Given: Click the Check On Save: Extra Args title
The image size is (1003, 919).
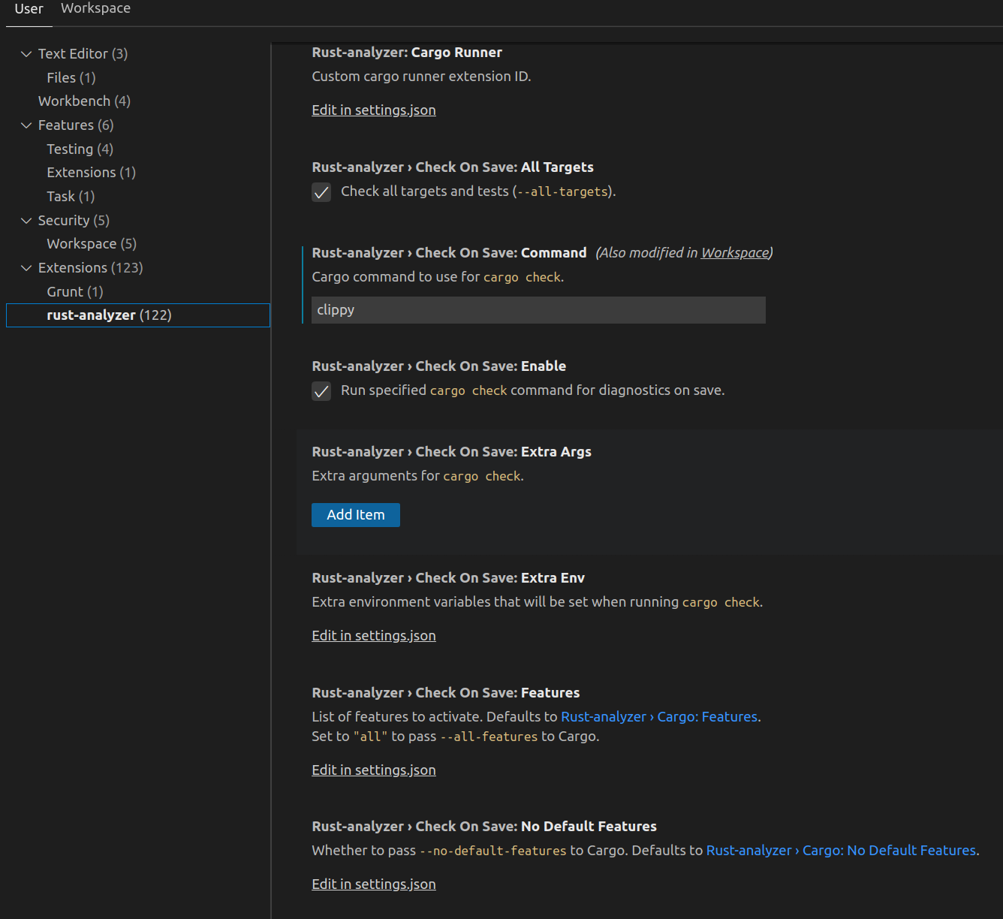Looking at the screenshot, I should [x=451, y=452].
